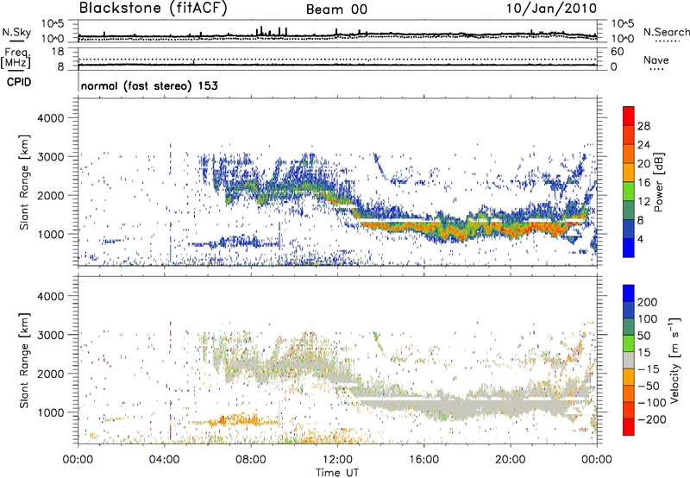Click the '-200' label on Velocity colorbar

pos(651,419)
